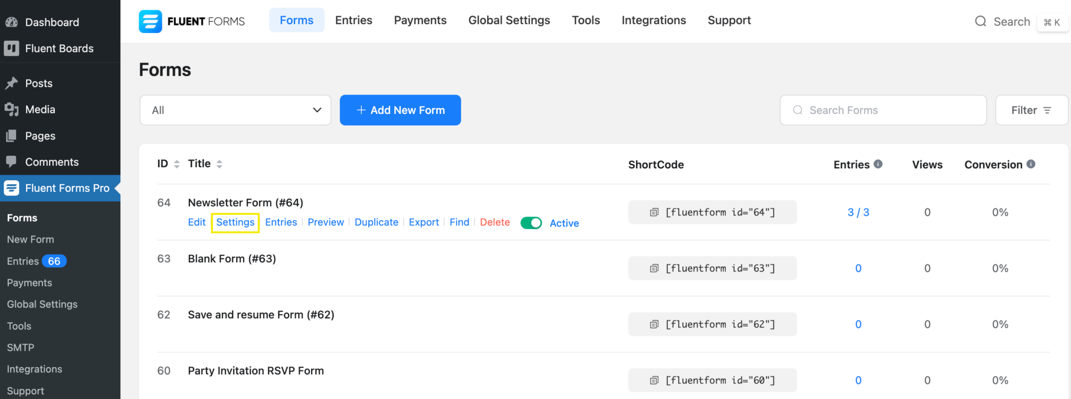
Task: Sort the forms by ID column
Action: pyautogui.click(x=177, y=164)
